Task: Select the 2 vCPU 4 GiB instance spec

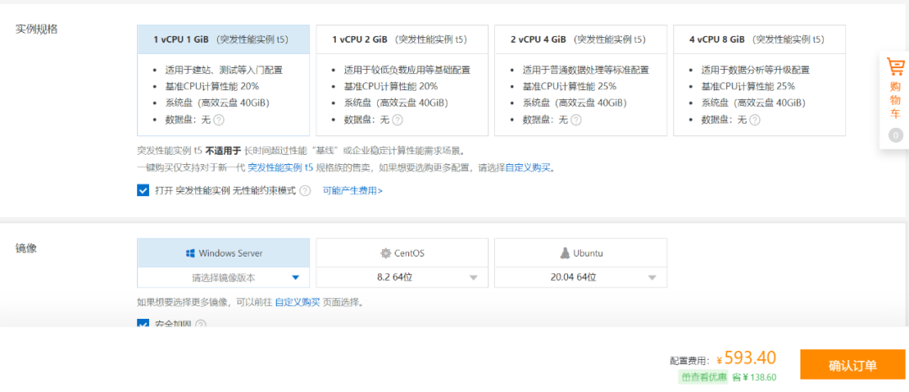Action: tap(581, 80)
